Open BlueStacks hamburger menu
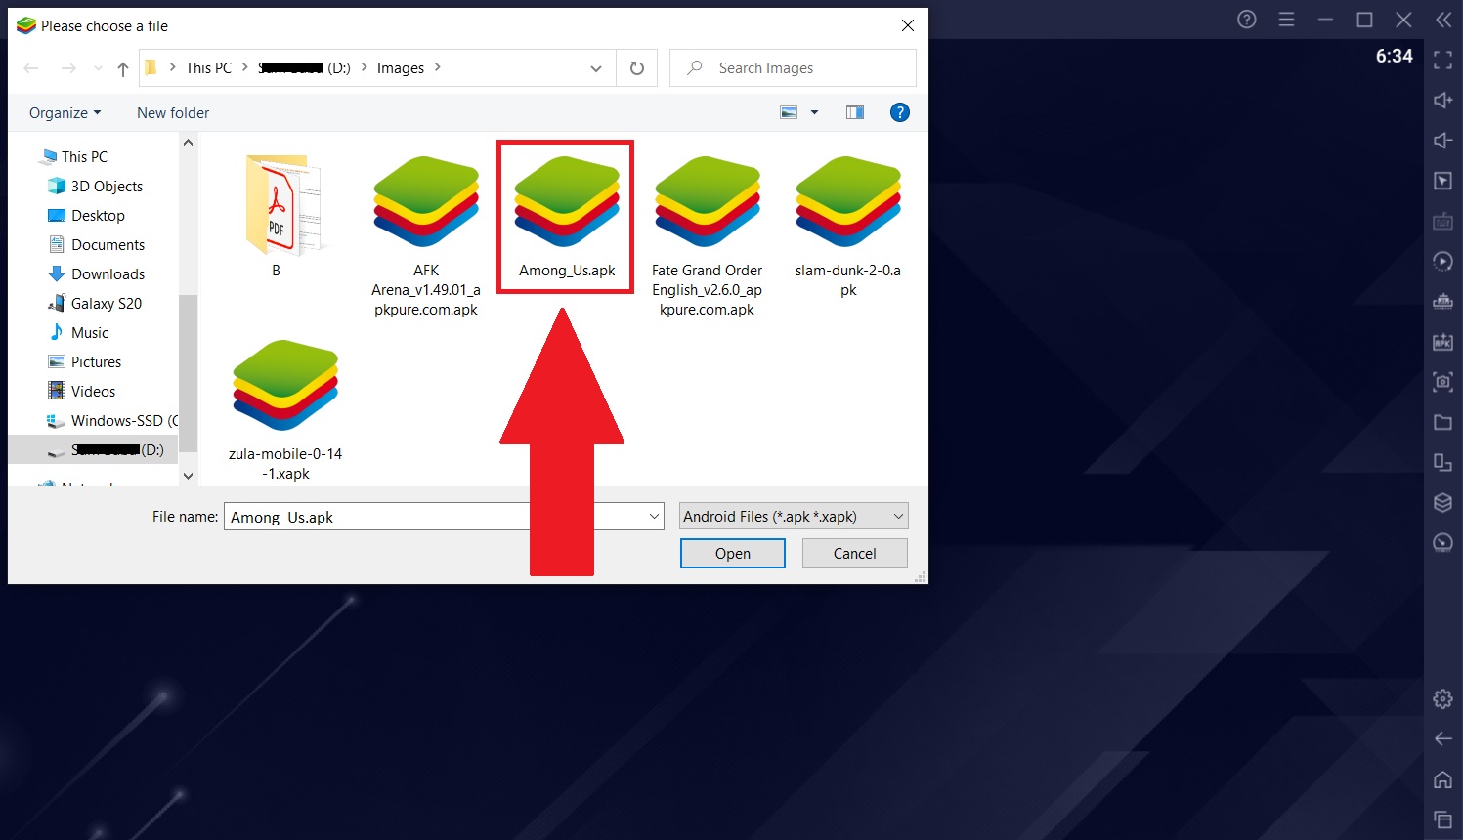Image resolution: width=1463 pixels, height=840 pixels. click(x=1286, y=20)
